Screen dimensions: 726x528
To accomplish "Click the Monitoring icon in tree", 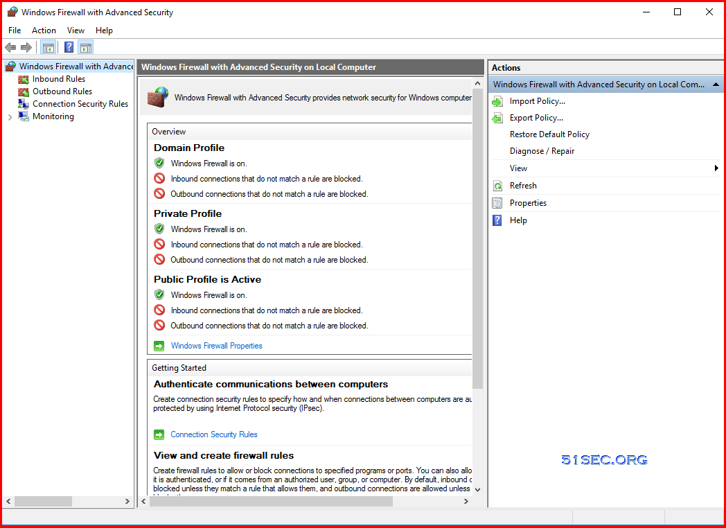I will point(23,116).
